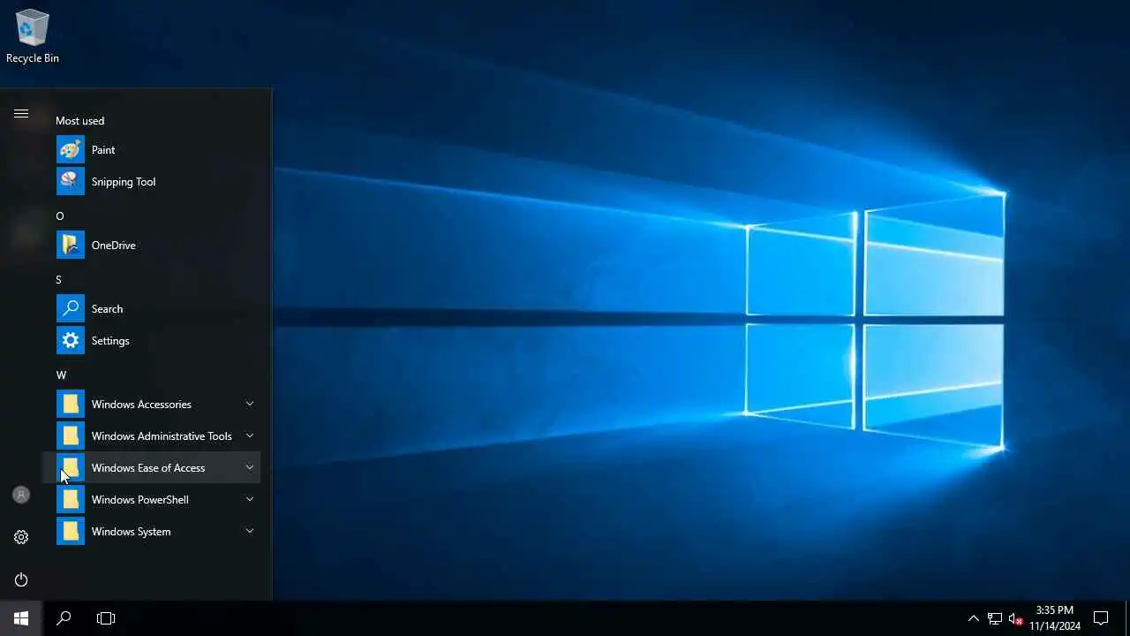
Task: Expand the Windows Ease of Access chevron
Action: click(x=250, y=468)
